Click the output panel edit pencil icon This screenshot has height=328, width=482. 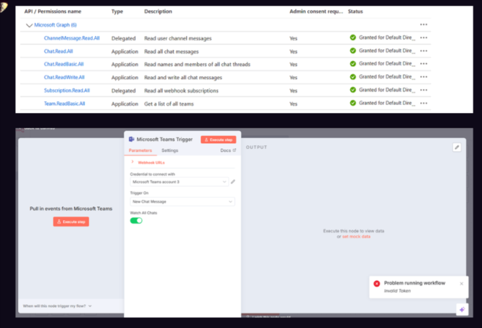click(x=457, y=147)
